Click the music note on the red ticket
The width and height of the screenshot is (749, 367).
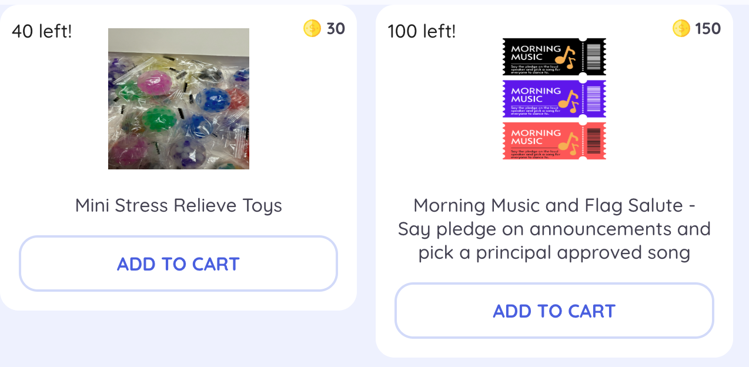567,141
